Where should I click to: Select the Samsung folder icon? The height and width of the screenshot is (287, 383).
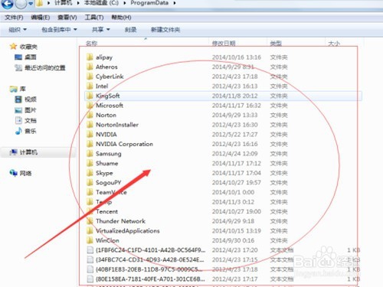click(90, 154)
